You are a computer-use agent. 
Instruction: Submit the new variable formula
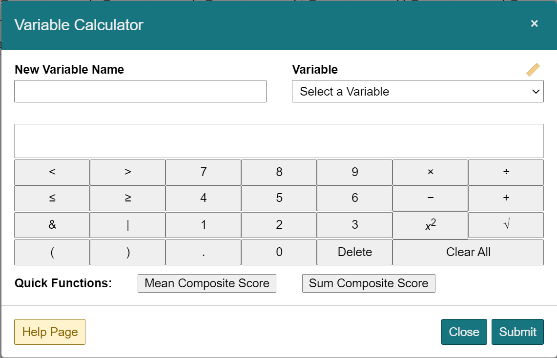pyautogui.click(x=517, y=332)
